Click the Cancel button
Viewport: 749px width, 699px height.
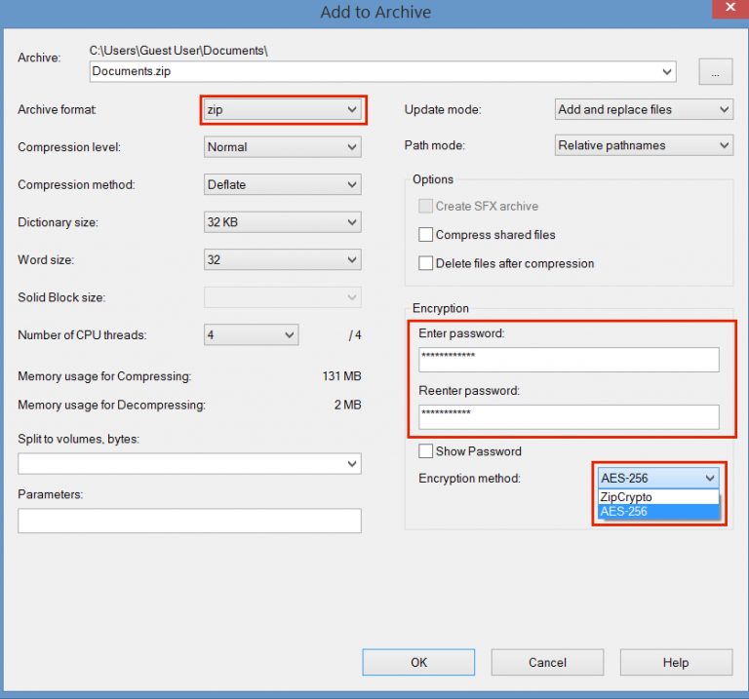pos(547,662)
